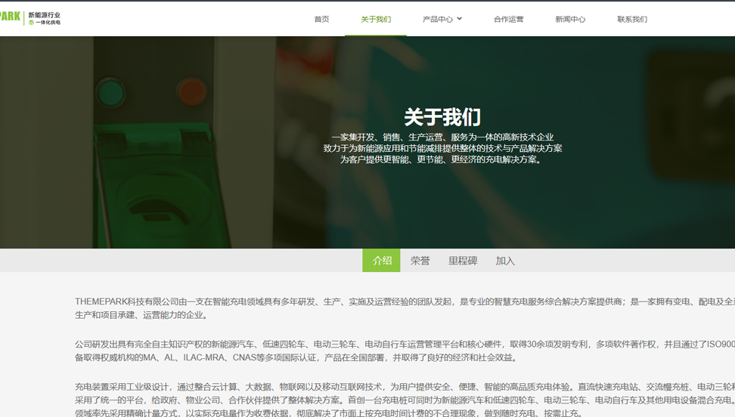The height and width of the screenshot is (417, 735).
Task: Switch to the 荣誉 tab
Action: [420, 261]
